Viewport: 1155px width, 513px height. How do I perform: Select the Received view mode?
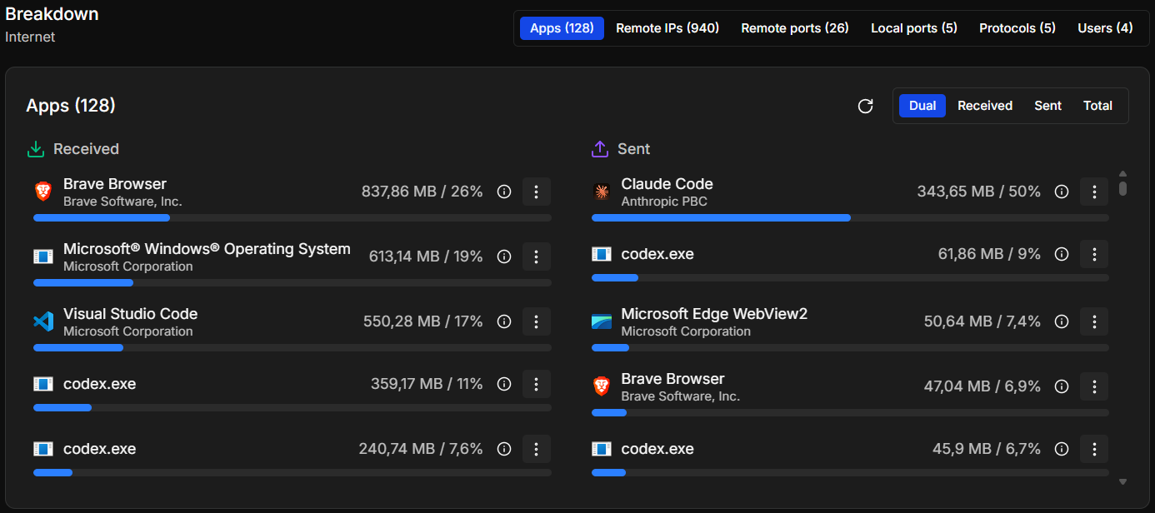[985, 106]
